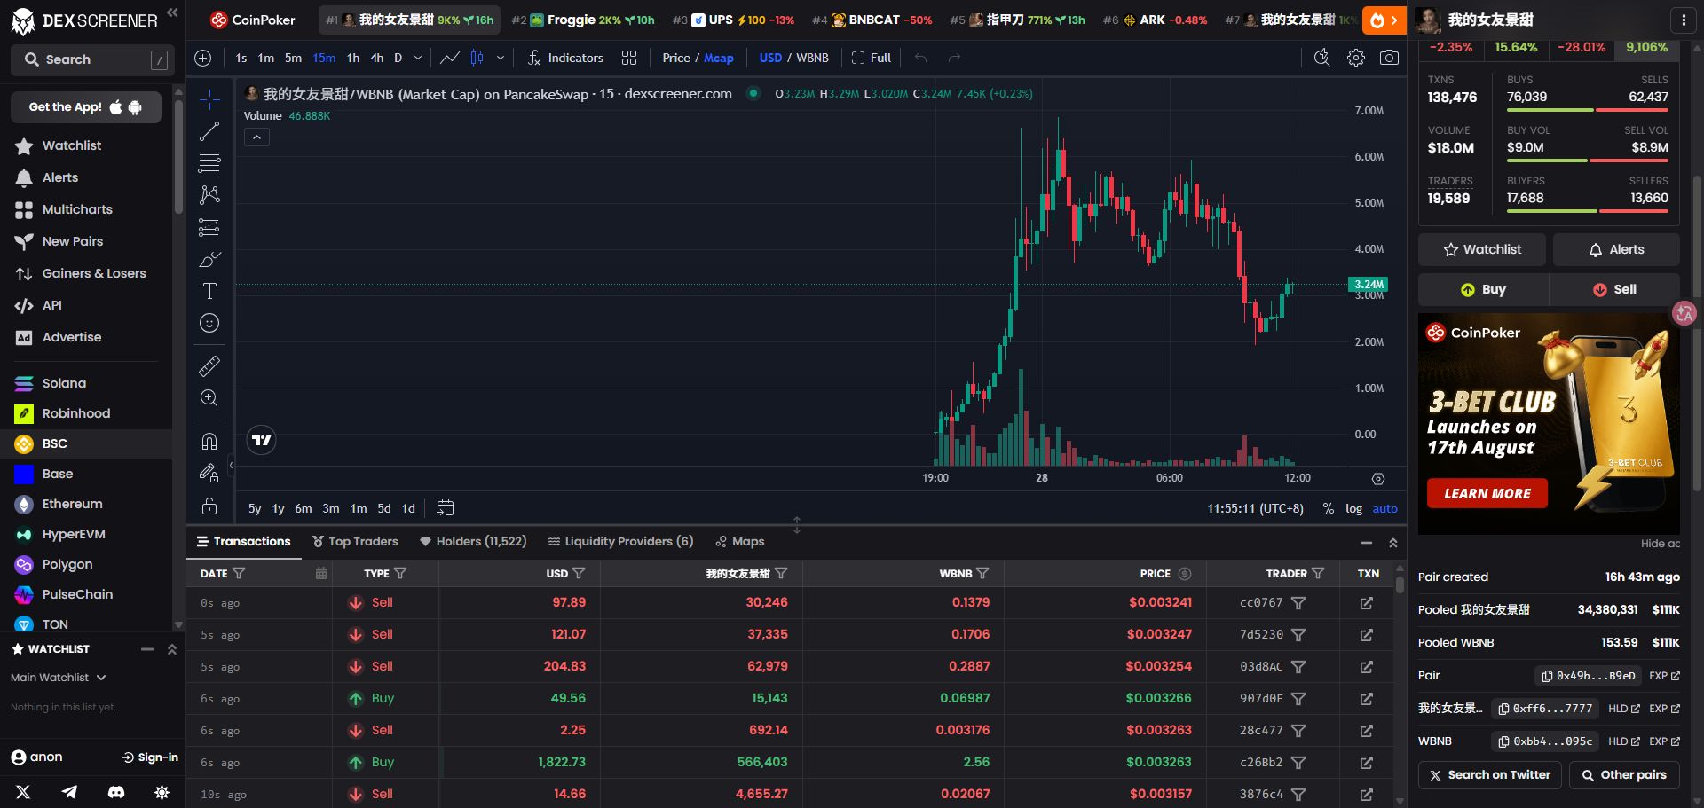Click the Get the App button

[86, 107]
